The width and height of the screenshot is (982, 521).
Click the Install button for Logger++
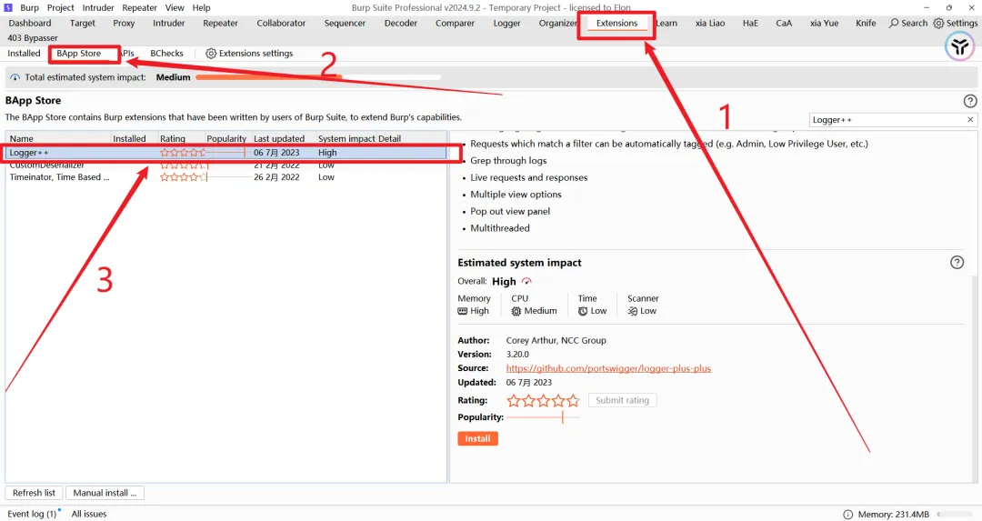(x=478, y=438)
